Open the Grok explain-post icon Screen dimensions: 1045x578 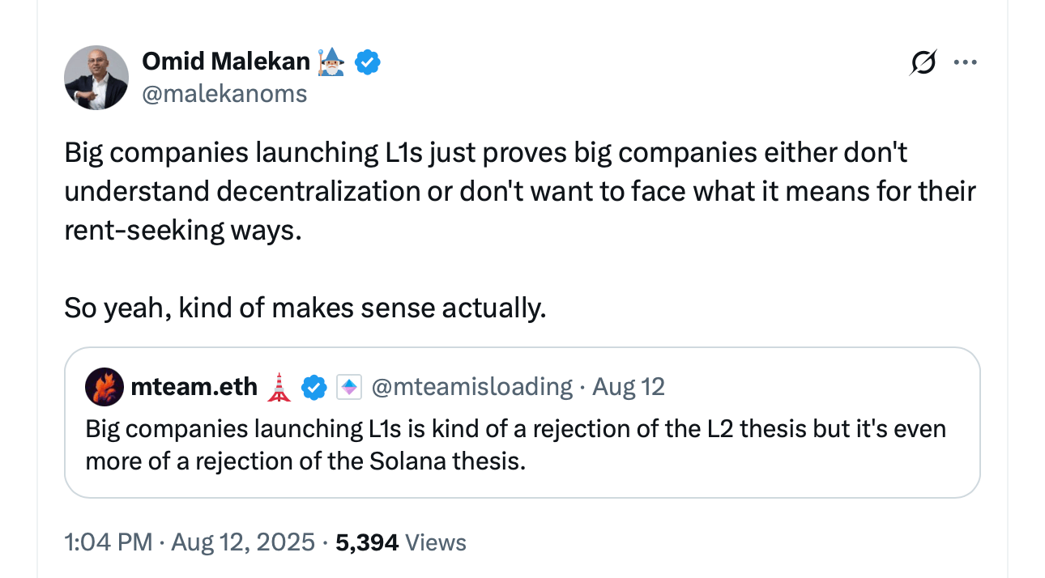tap(924, 62)
